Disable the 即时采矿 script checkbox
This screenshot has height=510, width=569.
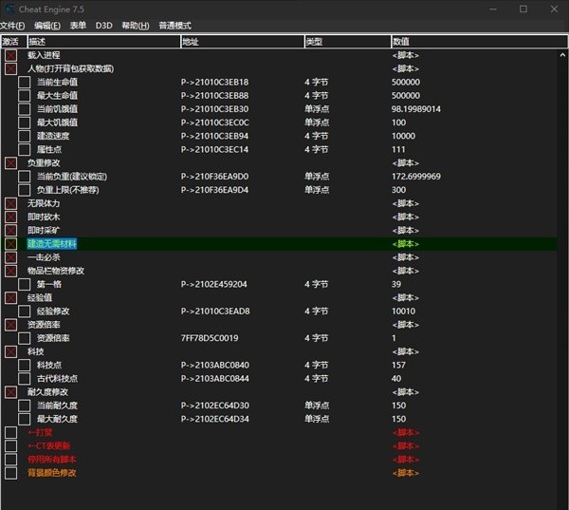point(10,230)
